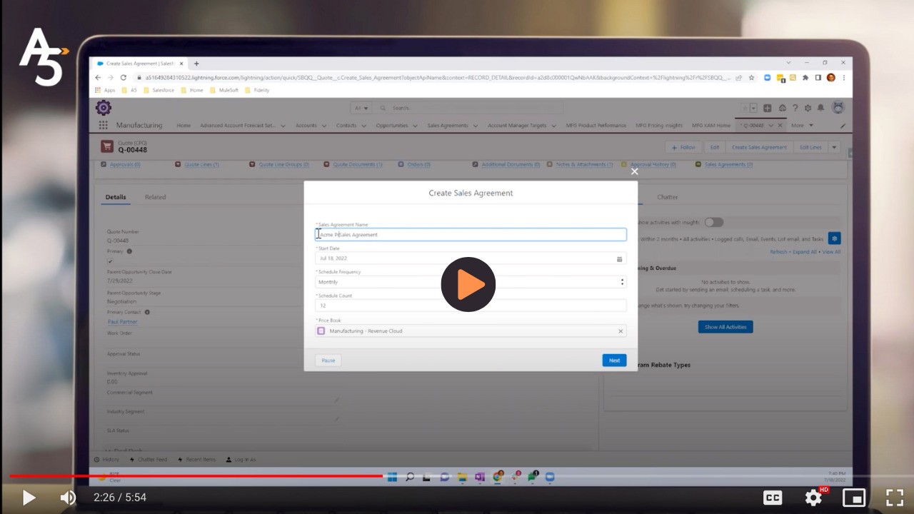Play the video with the center play button

[x=468, y=284]
